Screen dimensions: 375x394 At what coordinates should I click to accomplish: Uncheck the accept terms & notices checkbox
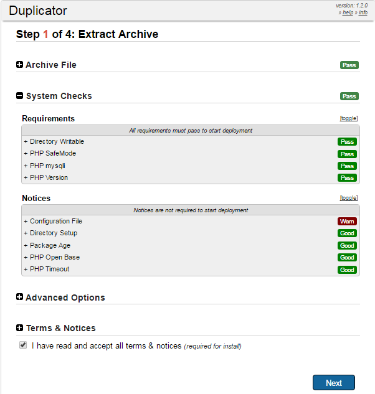click(x=23, y=345)
